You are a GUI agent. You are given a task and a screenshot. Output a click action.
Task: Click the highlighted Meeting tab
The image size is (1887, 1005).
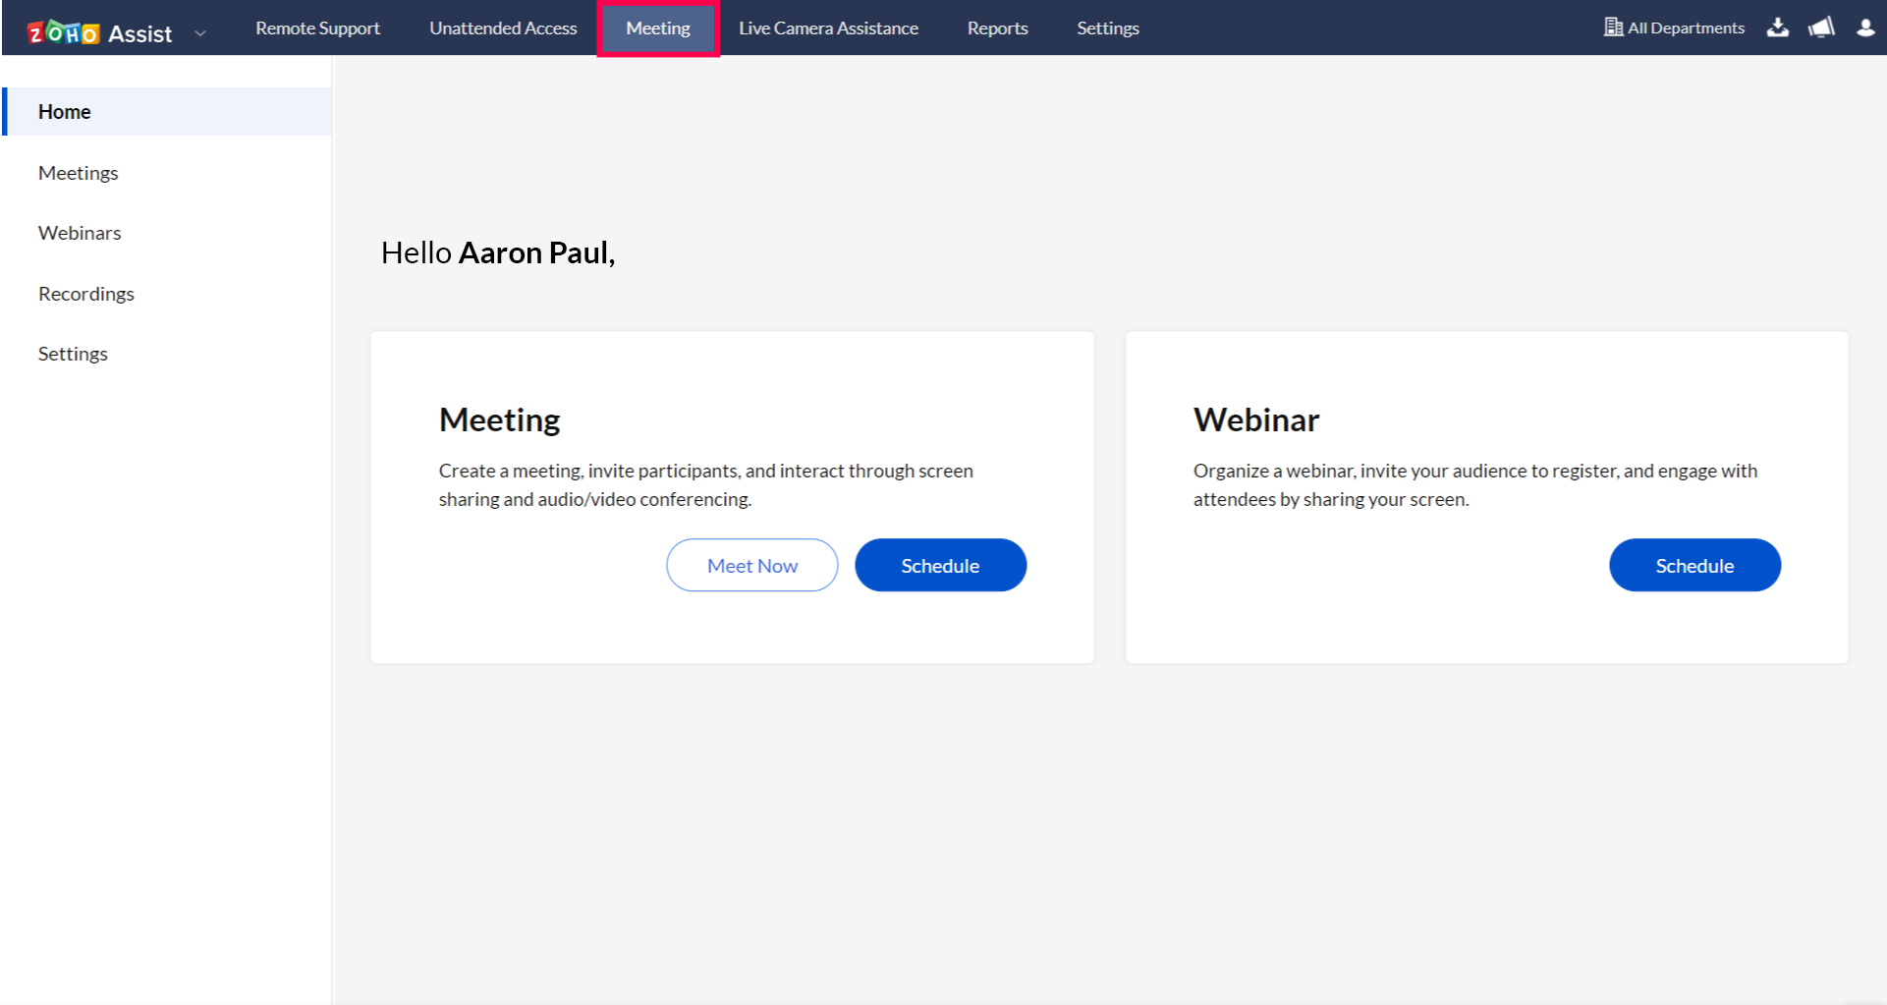pos(657,28)
